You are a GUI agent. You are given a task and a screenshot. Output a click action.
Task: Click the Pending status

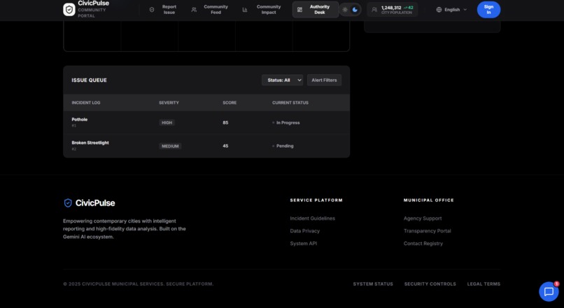pos(283,146)
